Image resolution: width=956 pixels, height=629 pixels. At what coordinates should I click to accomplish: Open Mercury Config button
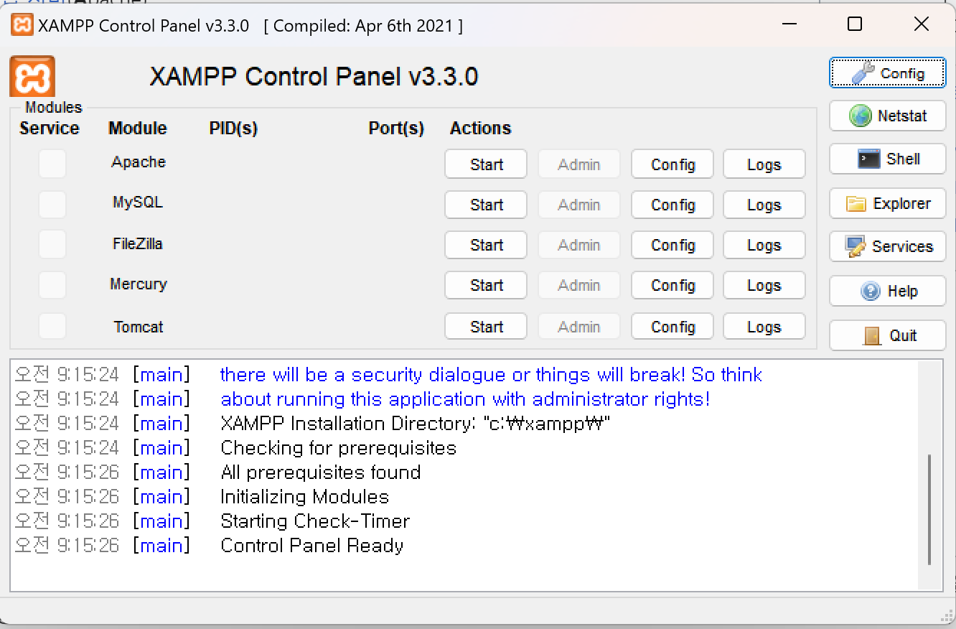[x=673, y=285]
